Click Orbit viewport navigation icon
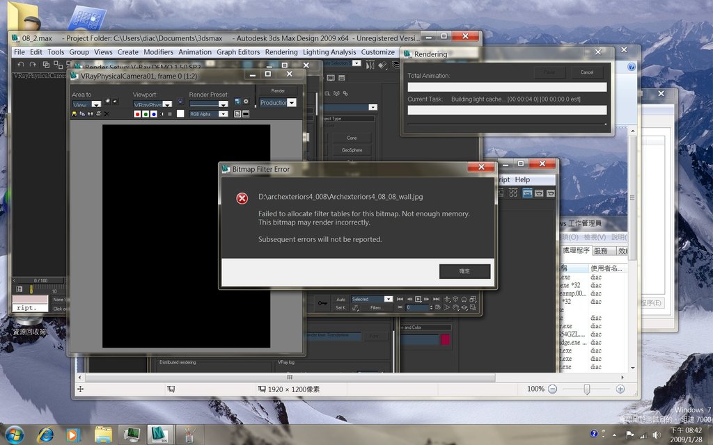This screenshot has width=713, height=445. tap(464, 307)
